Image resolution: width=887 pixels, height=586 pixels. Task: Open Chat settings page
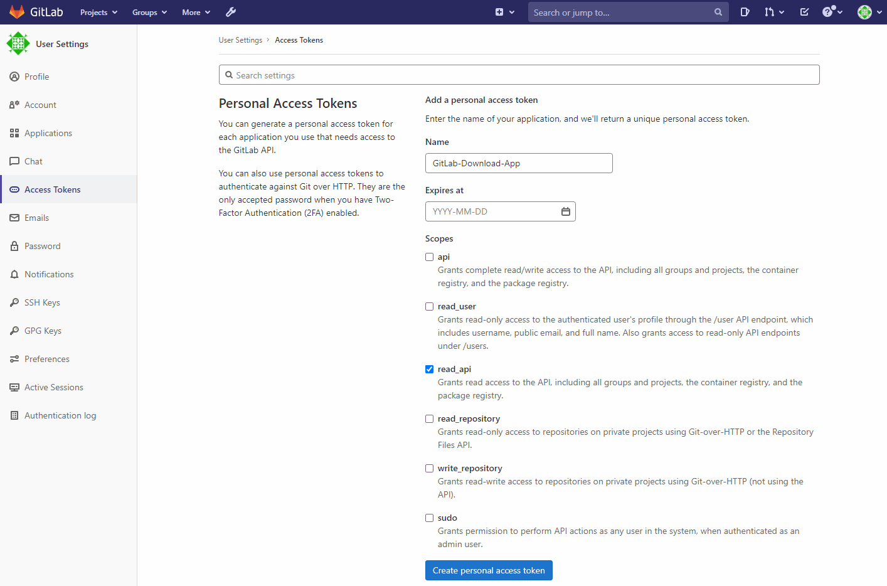click(x=68, y=161)
